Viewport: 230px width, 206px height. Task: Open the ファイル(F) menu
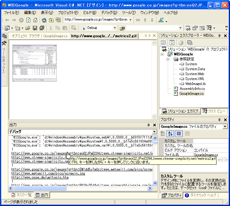pyautogui.click(x=11, y=13)
